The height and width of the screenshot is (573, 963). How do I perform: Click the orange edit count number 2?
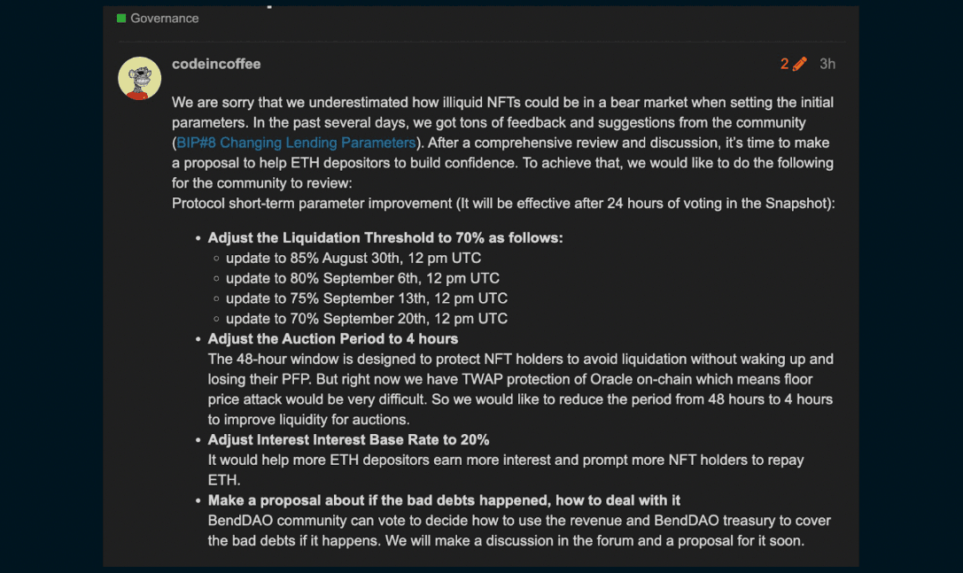(x=784, y=64)
